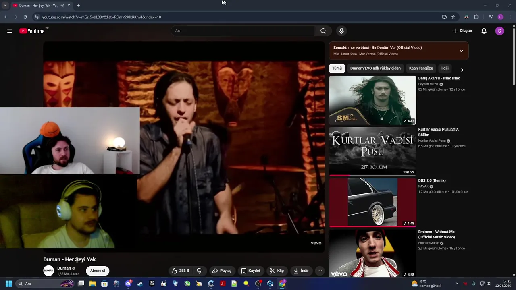Open the YouTube hamburger guide menu
Image resolution: width=516 pixels, height=290 pixels.
pos(10,31)
